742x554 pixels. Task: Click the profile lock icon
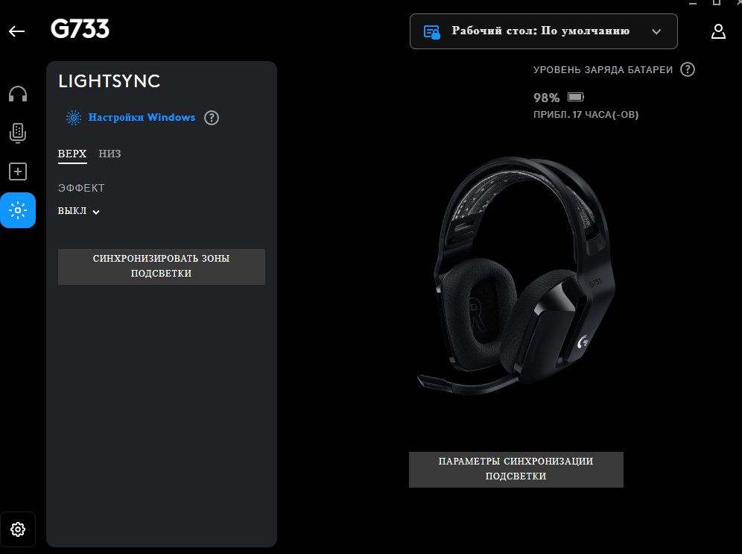pyautogui.click(x=432, y=31)
